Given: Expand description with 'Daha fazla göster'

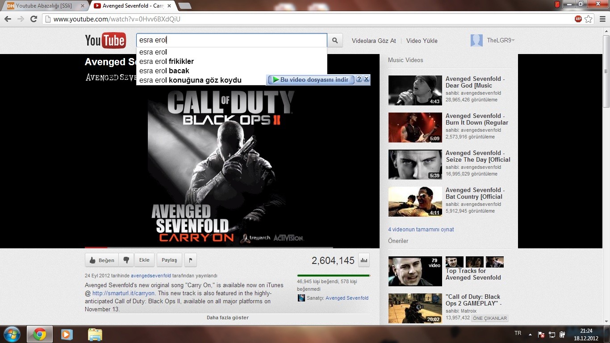Looking at the screenshot, I should [x=227, y=318].
